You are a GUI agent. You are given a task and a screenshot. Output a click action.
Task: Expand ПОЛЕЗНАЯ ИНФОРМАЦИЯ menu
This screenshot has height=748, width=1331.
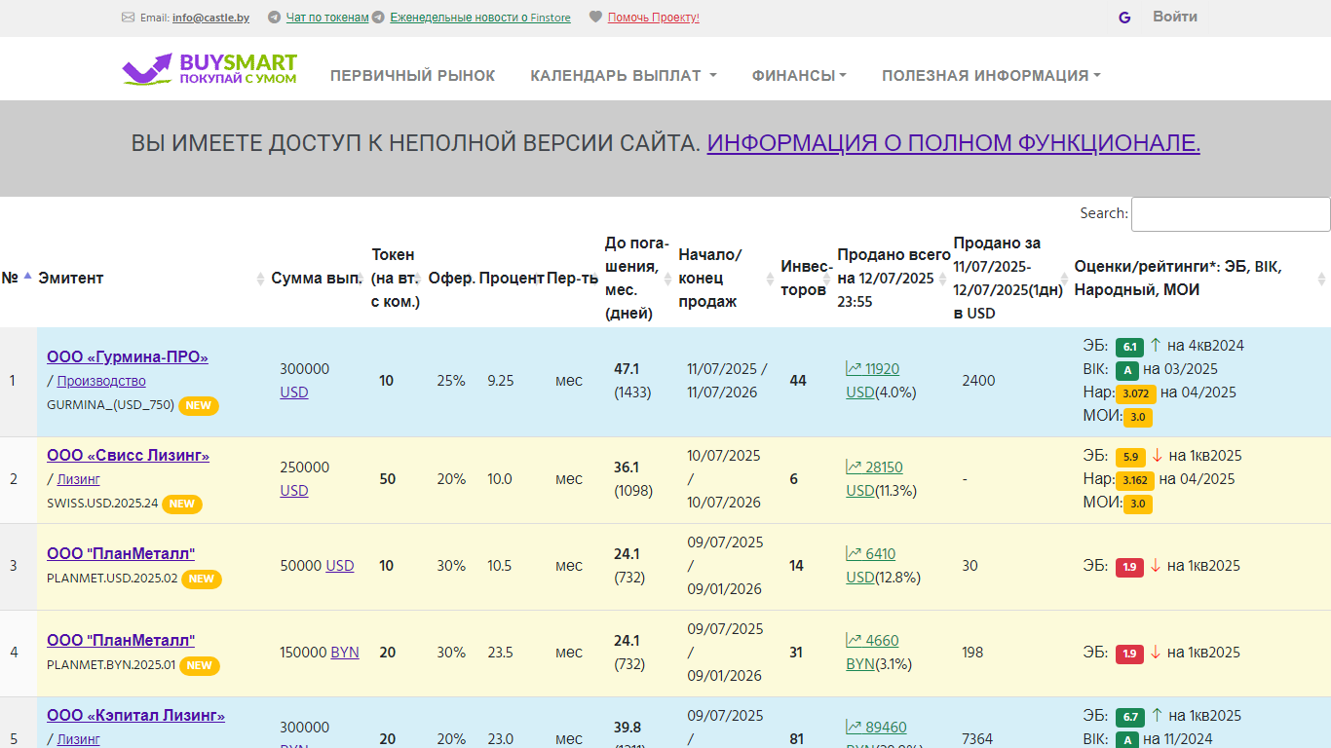tap(991, 76)
